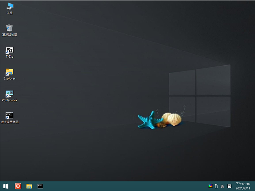The height and width of the screenshot is (191, 258).
Task: Open the Windows Start menu
Action: pos(6,186)
